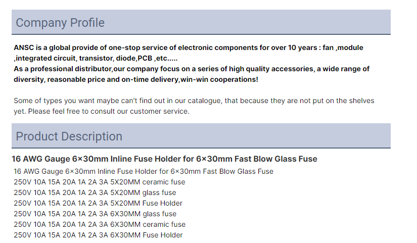This screenshot has height=243, width=417.
Task: Click the 'integrated circuit, transistor, diode,PCB' line
Action: tap(96, 58)
